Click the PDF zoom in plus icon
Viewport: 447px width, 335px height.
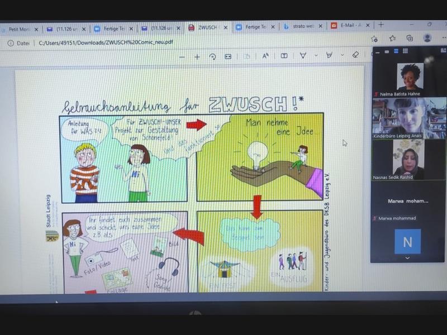point(197,56)
